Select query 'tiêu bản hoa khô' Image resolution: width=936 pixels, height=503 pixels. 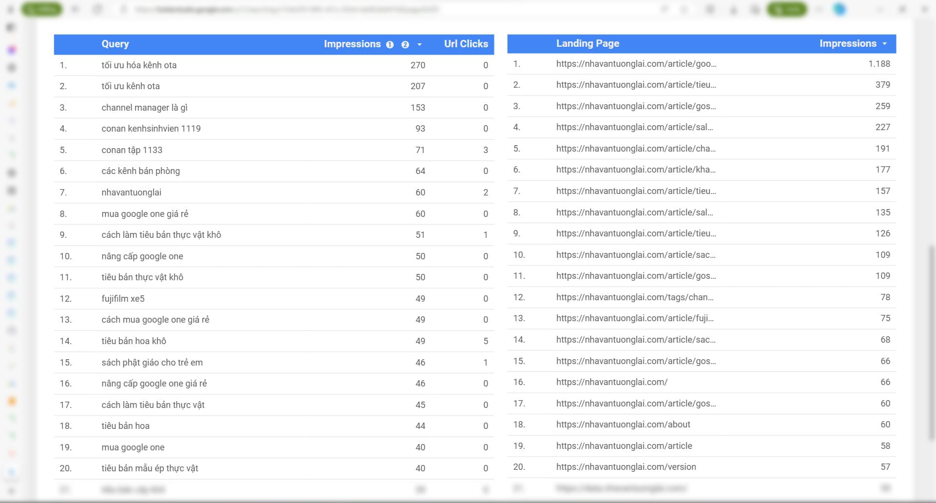134,341
